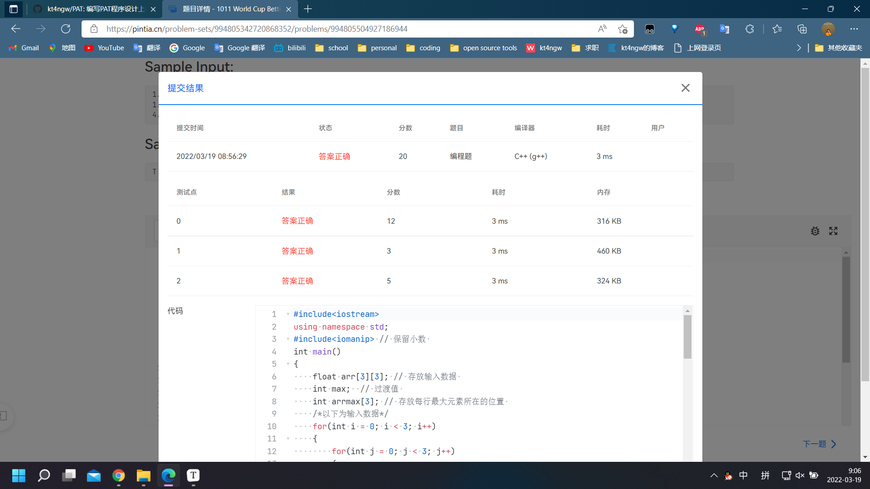Go to next problem 下一题

[x=819, y=444]
